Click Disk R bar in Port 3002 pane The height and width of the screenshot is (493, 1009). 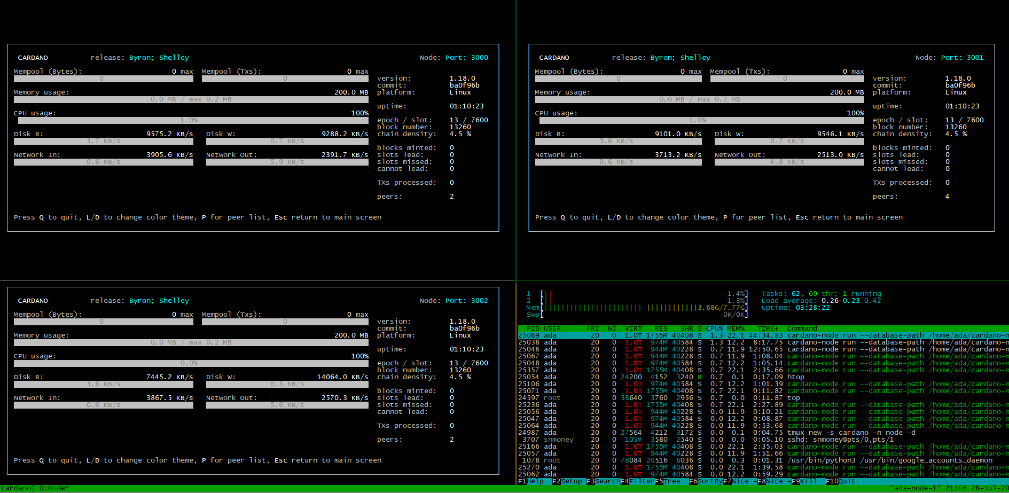[x=104, y=384]
